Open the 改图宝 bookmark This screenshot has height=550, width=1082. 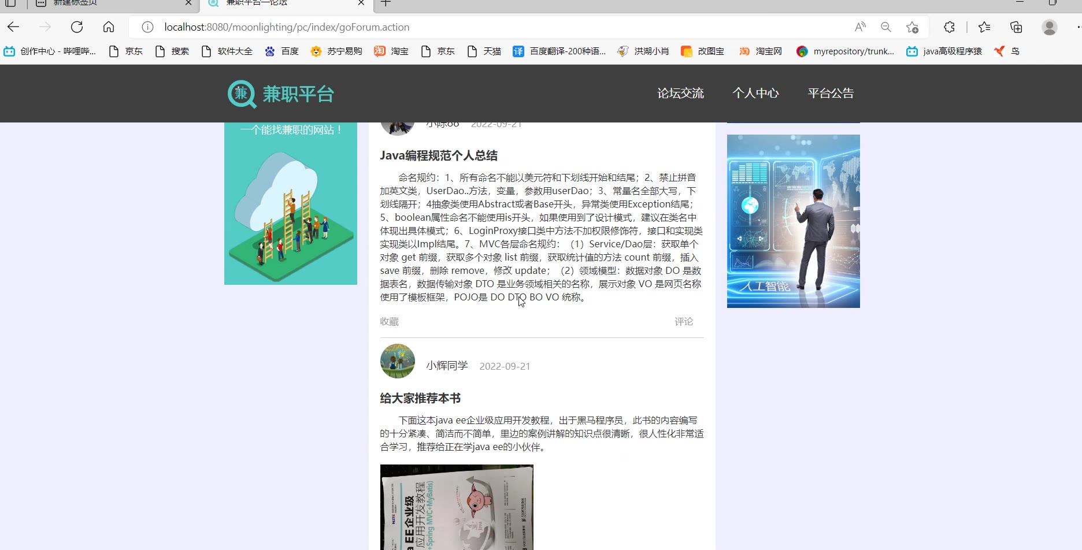(x=703, y=51)
